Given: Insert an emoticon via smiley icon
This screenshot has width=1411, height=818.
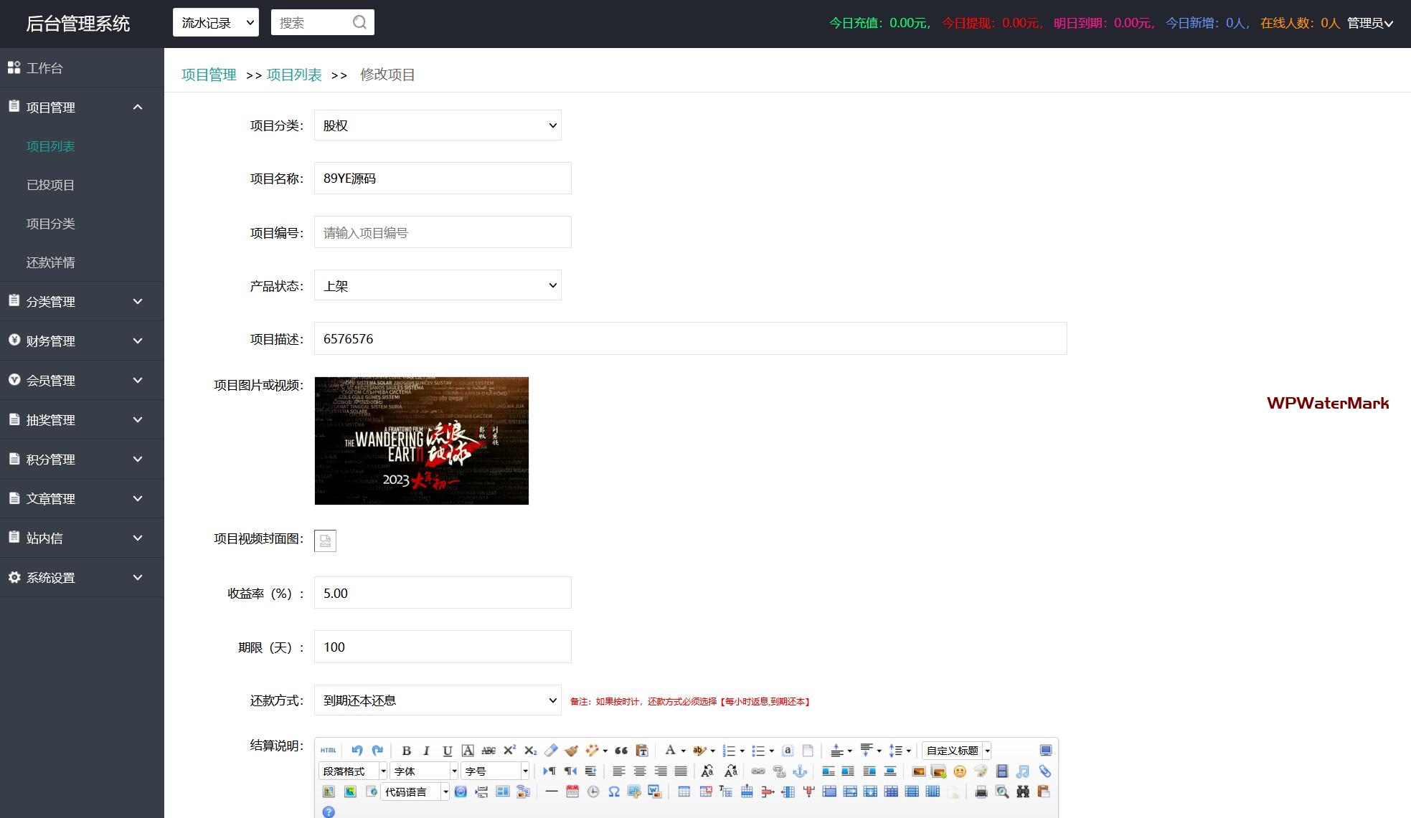Looking at the screenshot, I should point(960,771).
